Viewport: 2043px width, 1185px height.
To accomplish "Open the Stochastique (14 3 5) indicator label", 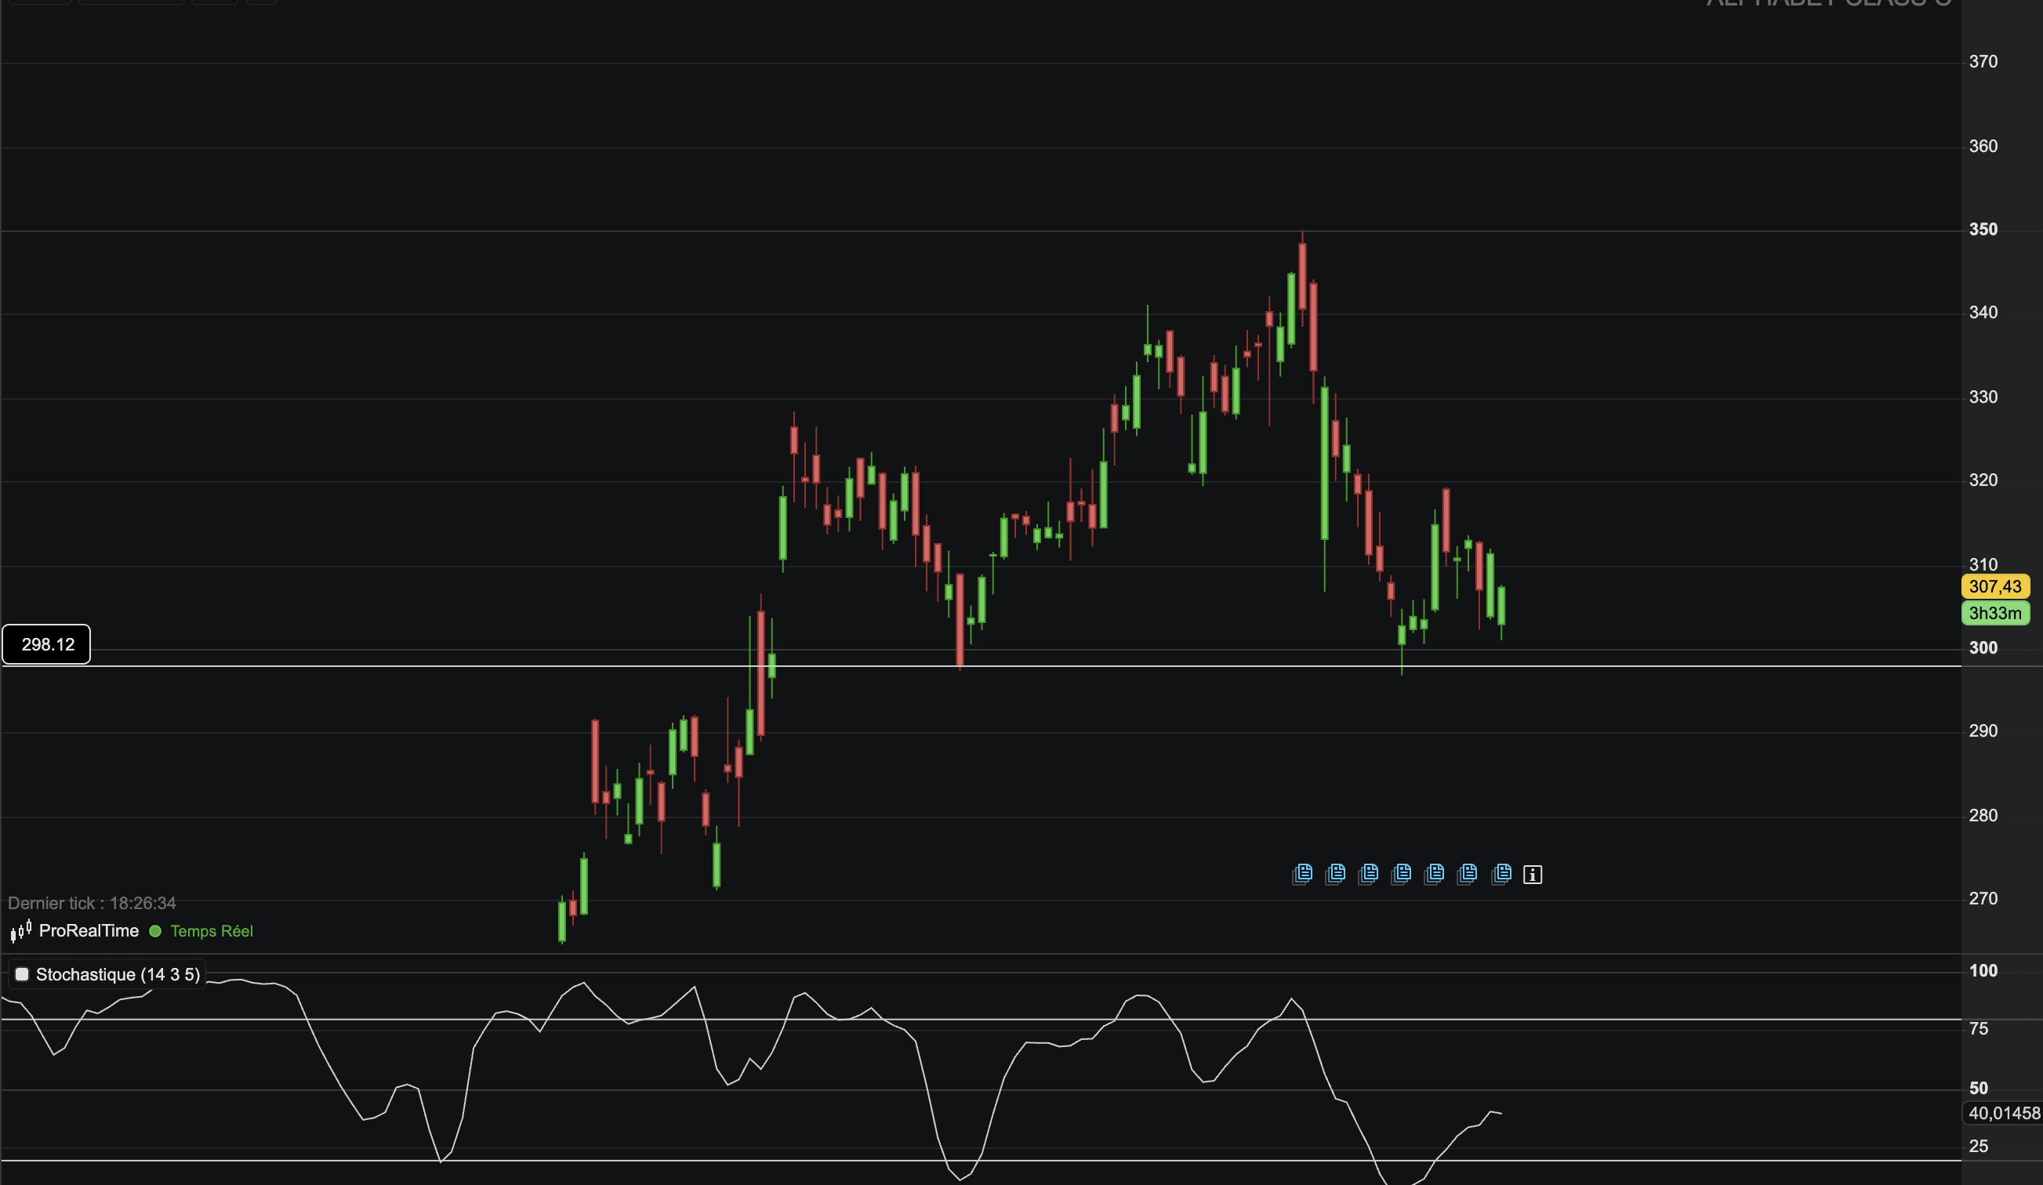I will 118,974.
